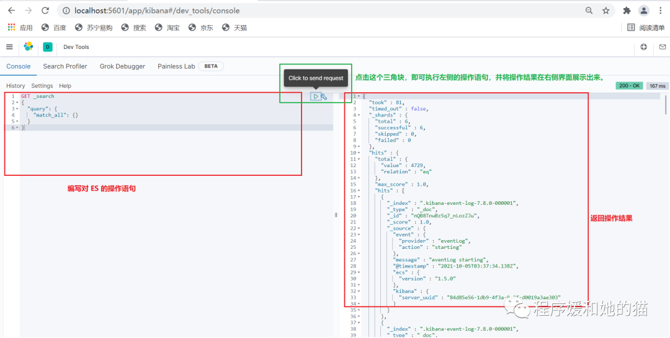This screenshot has height=338, width=670.
Task: Open the Kibana hamburger navigation menu
Action: [x=9, y=47]
